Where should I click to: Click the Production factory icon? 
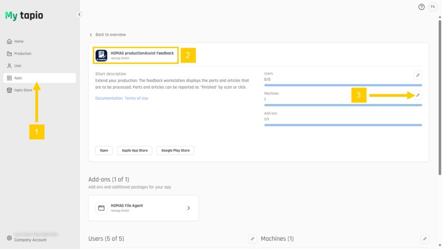(x=10, y=54)
